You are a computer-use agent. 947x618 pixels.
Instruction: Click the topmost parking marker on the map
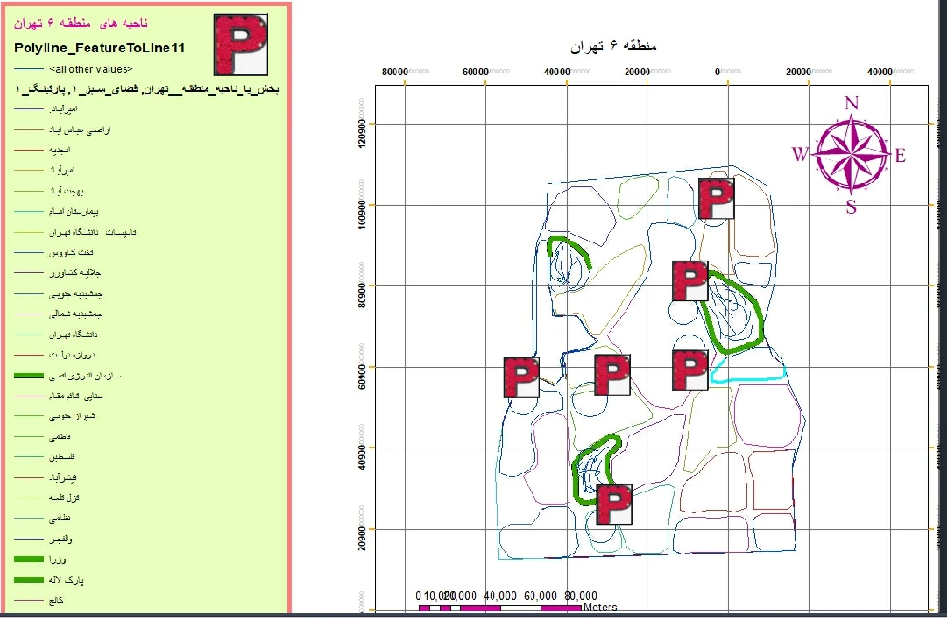(716, 198)
